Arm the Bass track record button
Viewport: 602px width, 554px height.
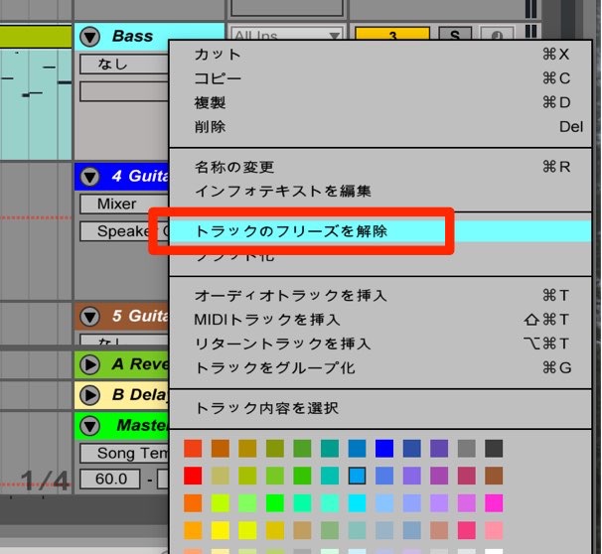coord(497,34)
